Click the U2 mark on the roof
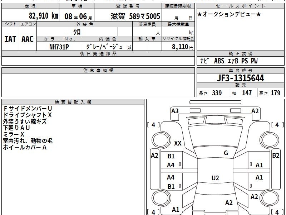Viewport: 286px width, 215px height. pos(215,178)
